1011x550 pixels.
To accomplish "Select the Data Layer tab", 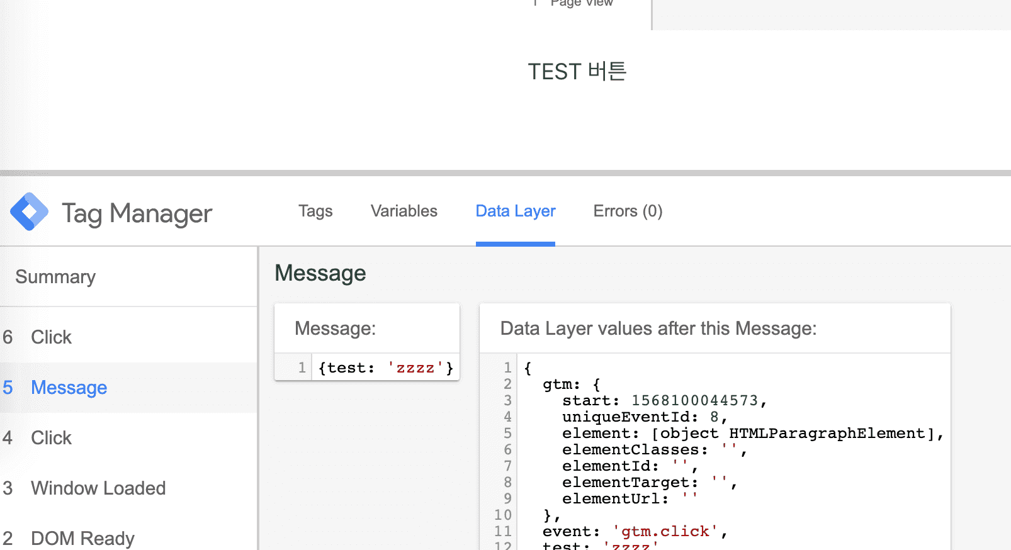I will (515, 211).
